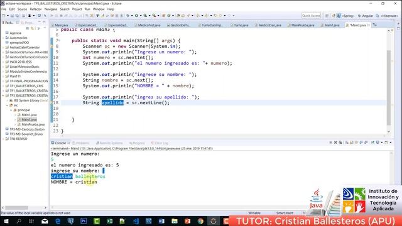This screenshot has width=402, height=226.
Task: Click Package Explorer horizontal scrollbar thumb
Action: tap(17, 208)
